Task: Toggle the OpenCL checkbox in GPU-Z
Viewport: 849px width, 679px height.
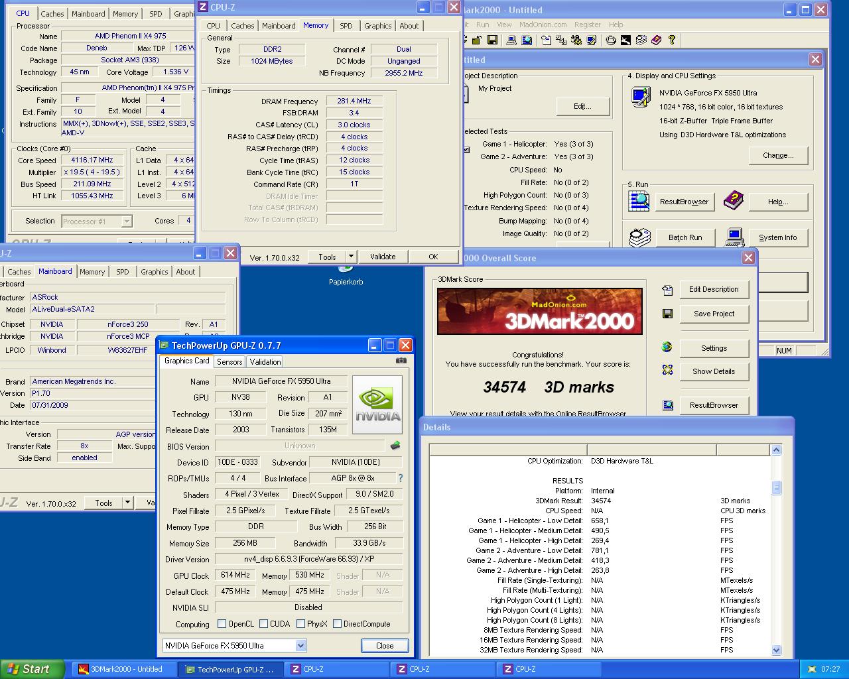Action: [x=222, y=624]
